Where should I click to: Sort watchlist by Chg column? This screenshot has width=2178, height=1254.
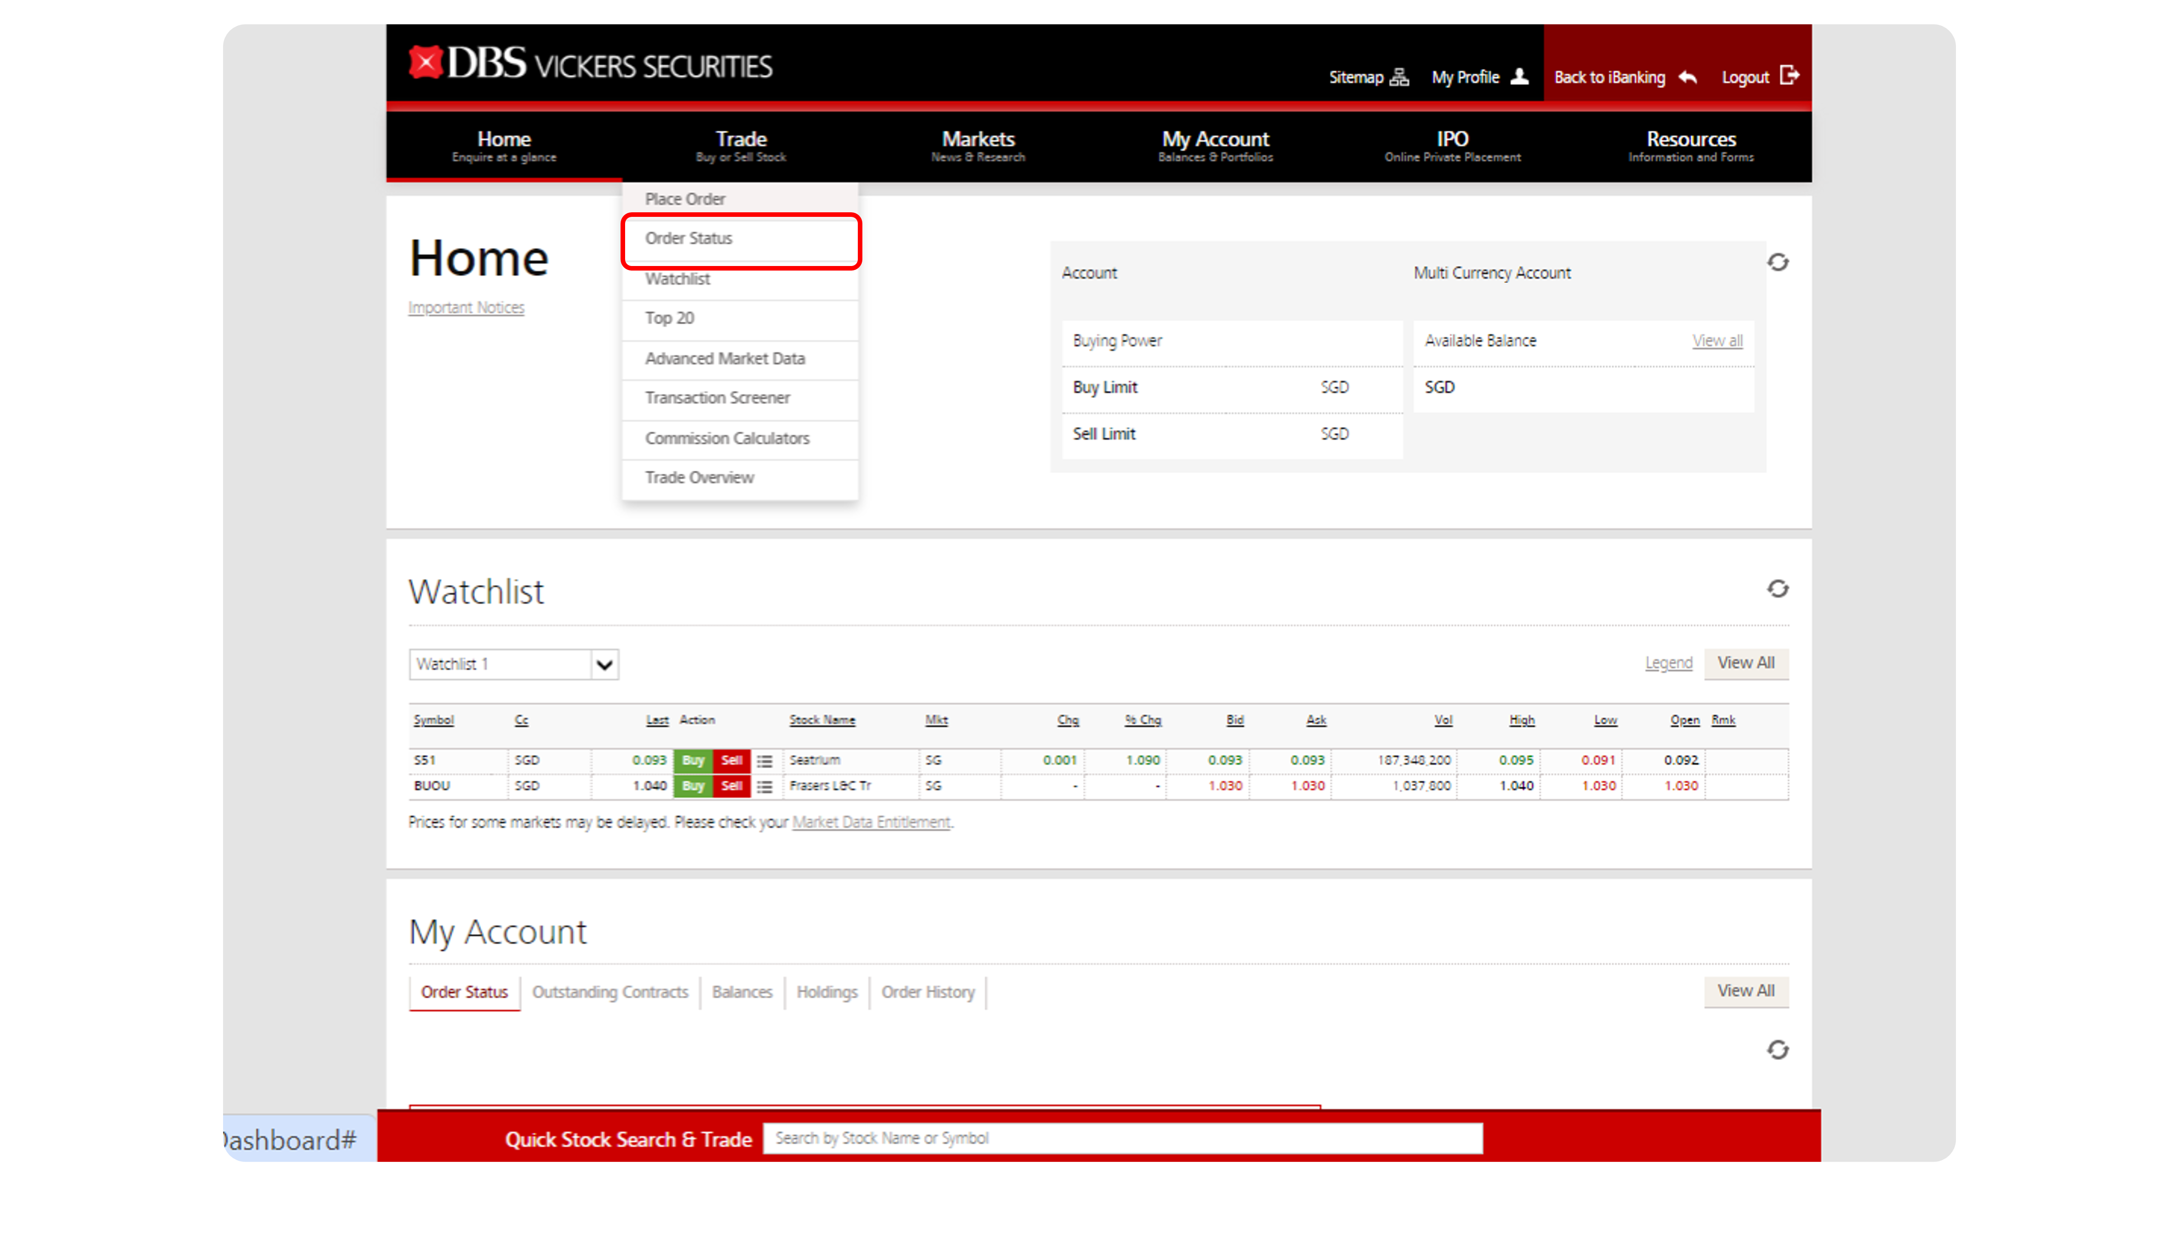click(x=1068, y=720)
